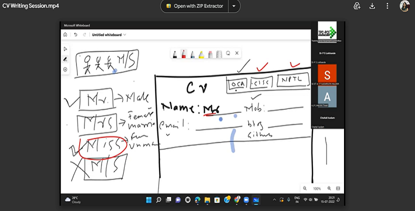Select the pink eraser tool
Viewport: 415px width, 211px height.
tap(210, 54)
